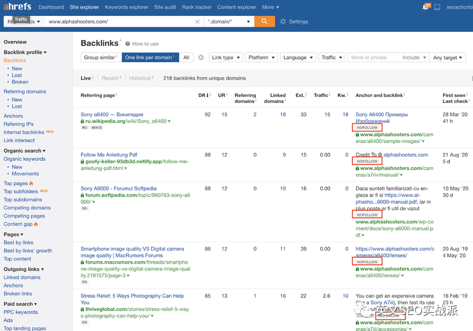Viewport: 473px width, 331px height.
Task: Expand the More menu
Action: 270,7
